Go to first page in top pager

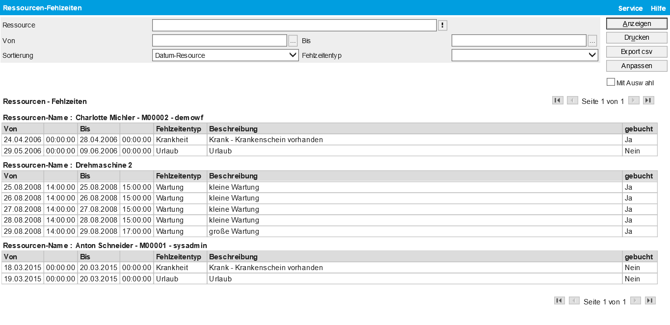coord(558,100)
